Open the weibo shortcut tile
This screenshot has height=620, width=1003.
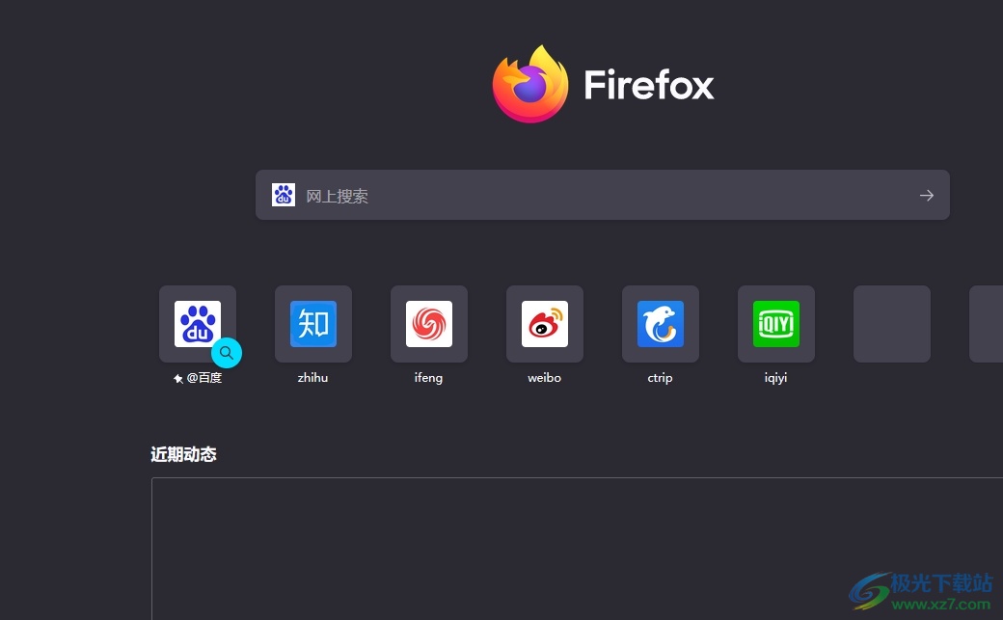point(545,324)
